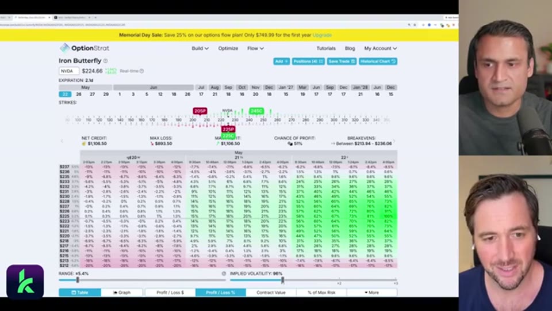This screenshot has height=311, width=552.
Task: Select the Profit / Loss % tab
Action: click(x=220, y=293)
